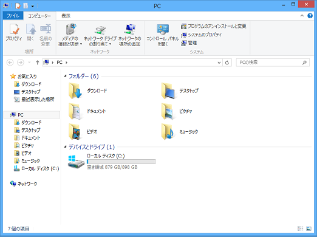Switch to the コンピューター ribbon tab
The width and height of the screenshot is (317, 237).
point(39,16)
